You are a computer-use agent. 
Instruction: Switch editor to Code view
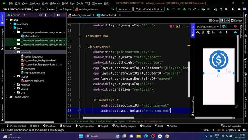(214, 21)
